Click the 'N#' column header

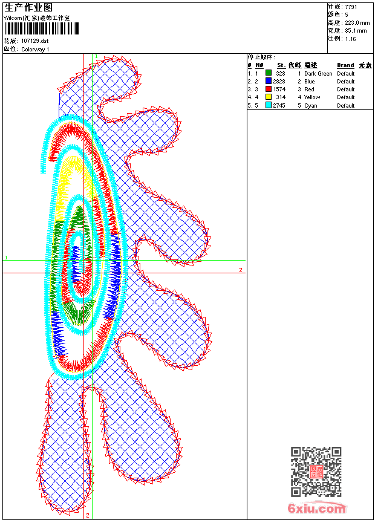point(259,65)
